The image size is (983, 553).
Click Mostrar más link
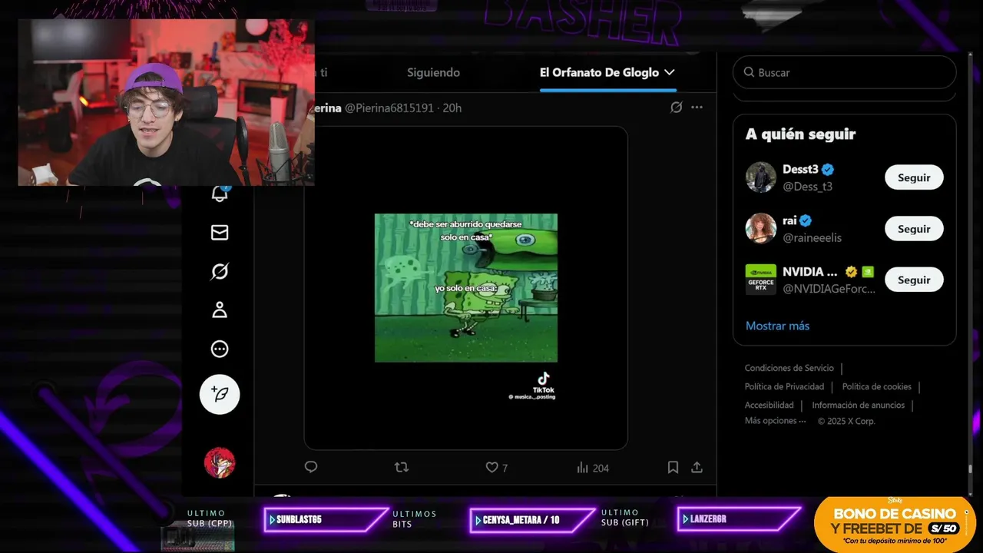777,326
